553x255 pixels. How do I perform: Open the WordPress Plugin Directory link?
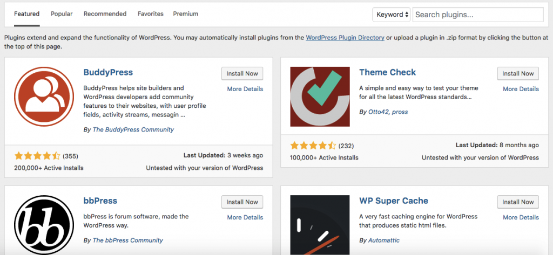pos(345,37)
